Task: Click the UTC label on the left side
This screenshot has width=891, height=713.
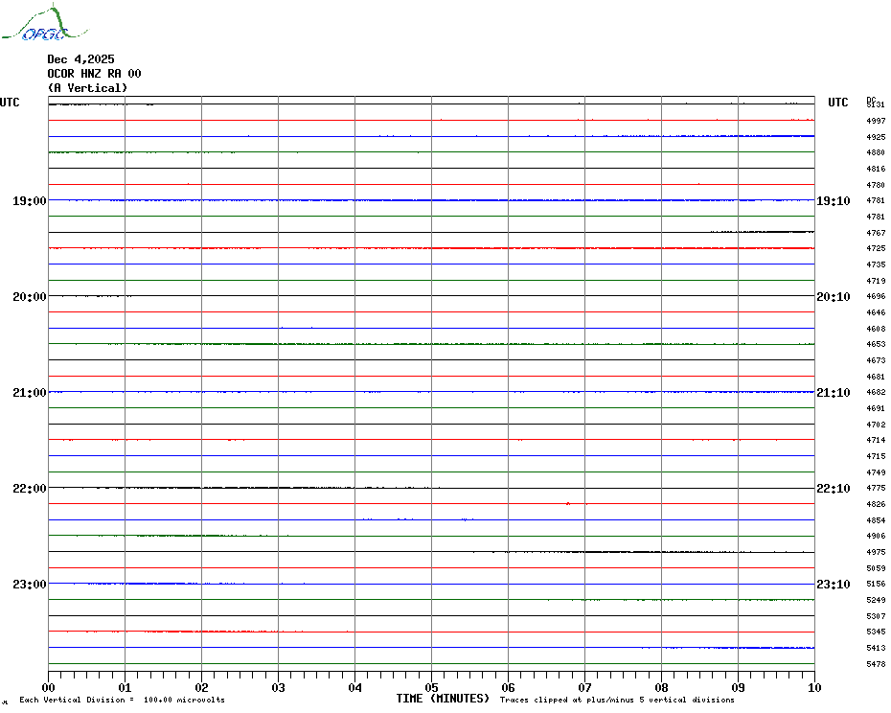Action: (10, 103)
